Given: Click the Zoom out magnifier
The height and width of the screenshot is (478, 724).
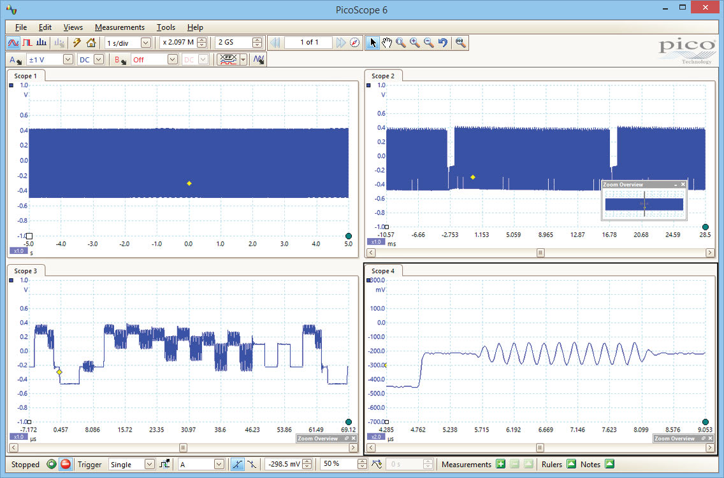Looking at the screenshot, I should tap(428, 43).
